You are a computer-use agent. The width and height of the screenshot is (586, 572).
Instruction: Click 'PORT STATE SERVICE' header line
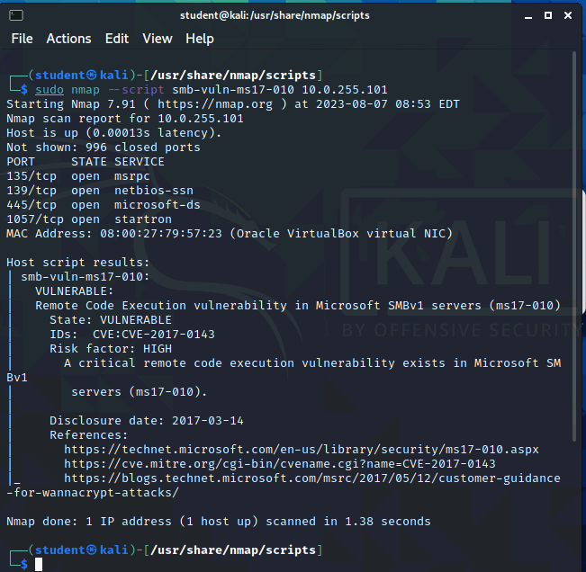(86, 162)
